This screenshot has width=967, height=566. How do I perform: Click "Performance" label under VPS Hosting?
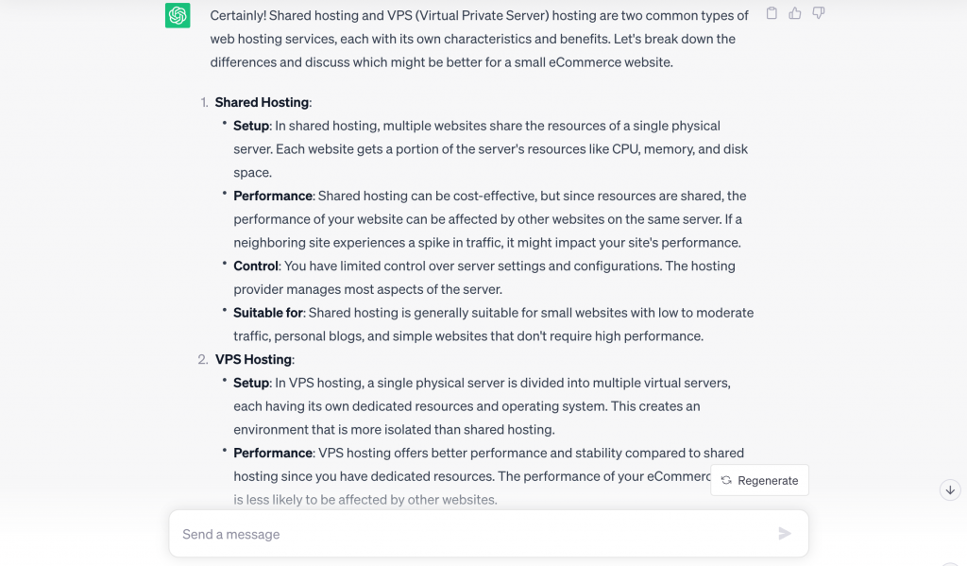click(273, 453)
